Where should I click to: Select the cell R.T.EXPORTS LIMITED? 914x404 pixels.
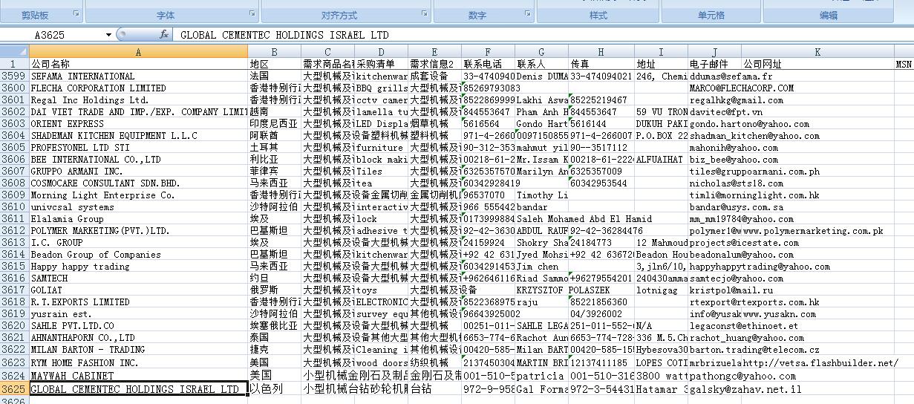click(x=138, y=302)
